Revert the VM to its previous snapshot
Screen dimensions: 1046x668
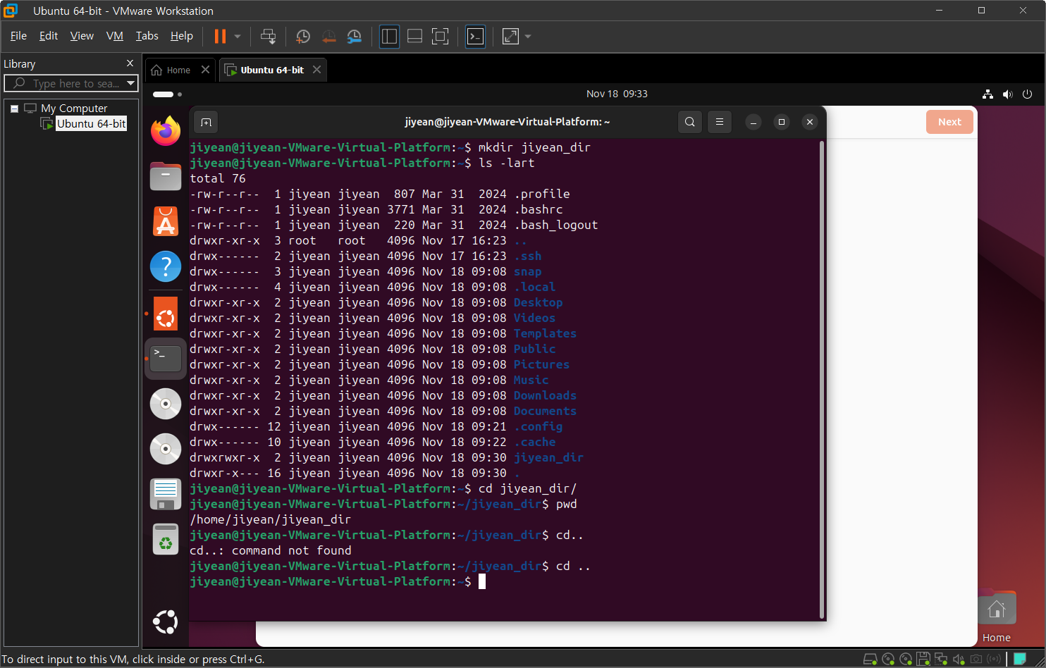[328, 36]
